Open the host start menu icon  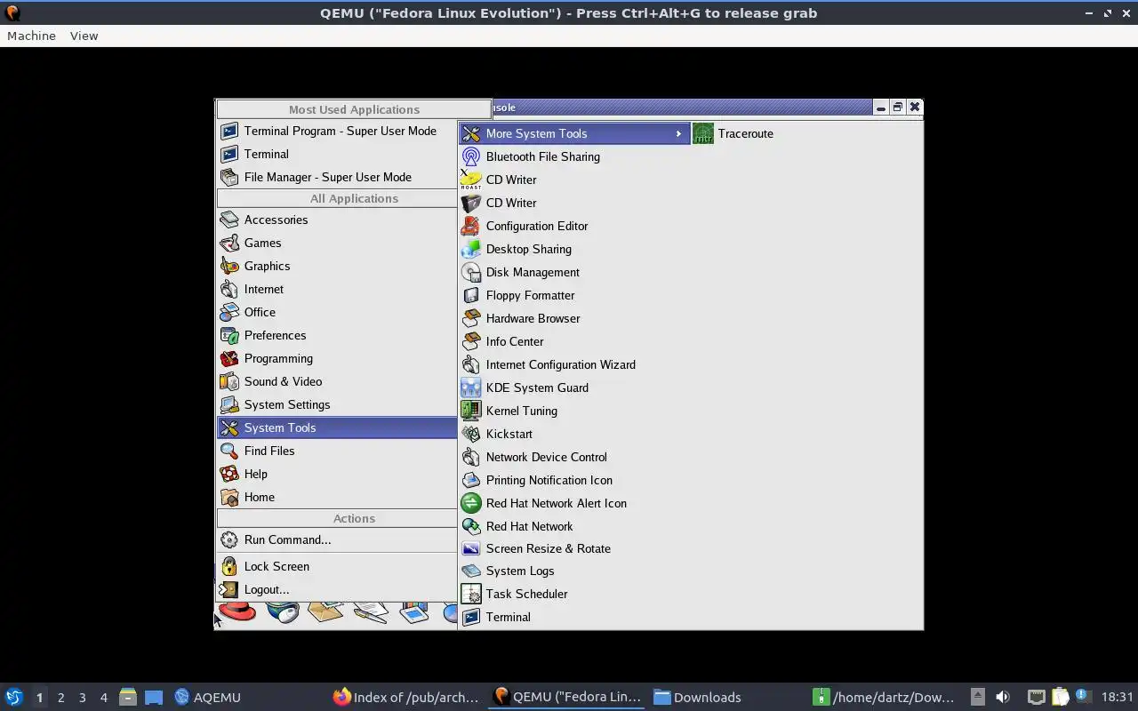(13, 697)
